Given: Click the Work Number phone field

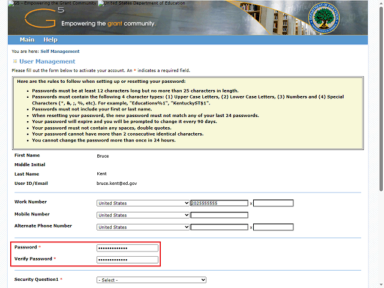Looking at the screenshot, I should tap(219, 203).
